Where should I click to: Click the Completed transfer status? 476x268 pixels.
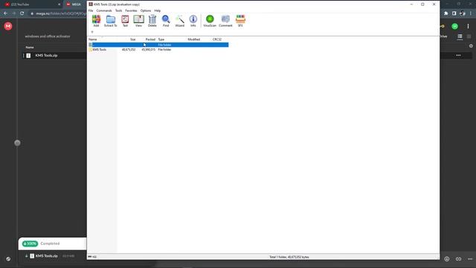pos(50,243)
